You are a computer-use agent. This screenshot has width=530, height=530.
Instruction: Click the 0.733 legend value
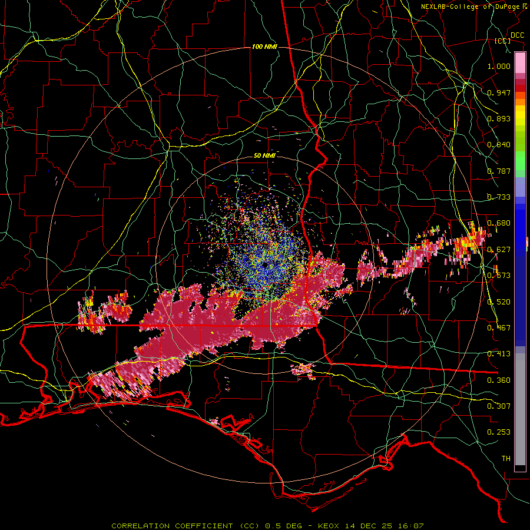(499, 197)
